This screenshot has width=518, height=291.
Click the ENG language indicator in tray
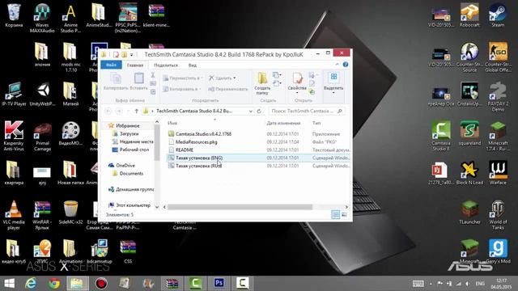click(480, 284)
